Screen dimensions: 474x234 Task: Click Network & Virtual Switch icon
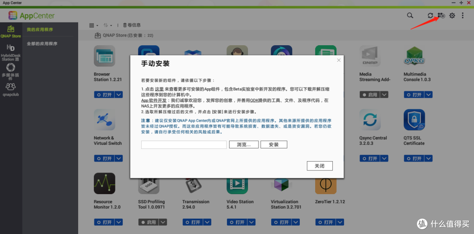[104, 120]
